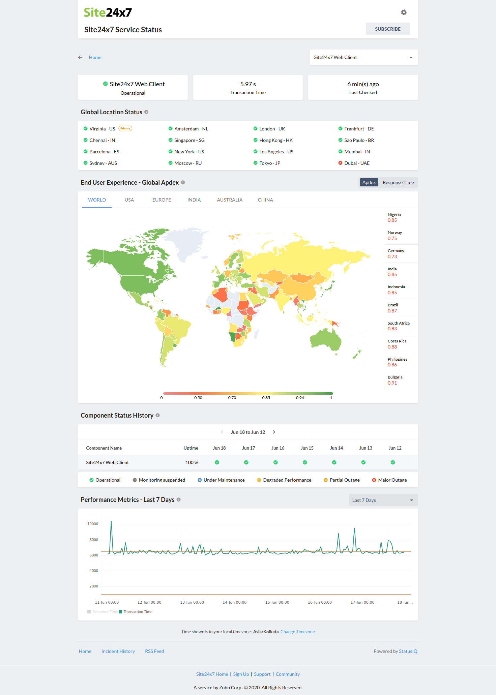Toggle the Response Time series in chart legend

(103, 612)
